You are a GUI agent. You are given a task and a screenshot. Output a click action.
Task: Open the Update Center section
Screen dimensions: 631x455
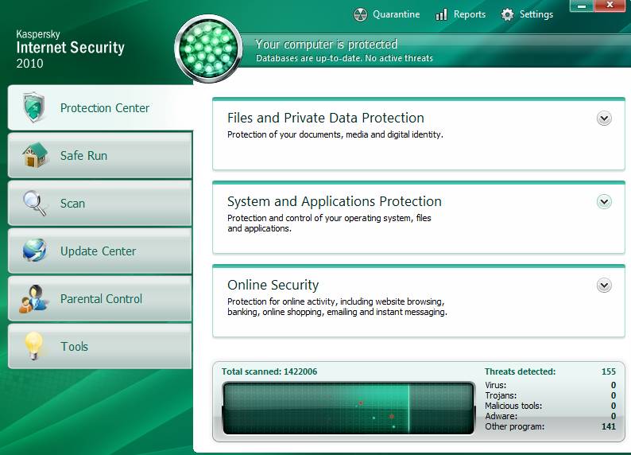coord(100,251)
